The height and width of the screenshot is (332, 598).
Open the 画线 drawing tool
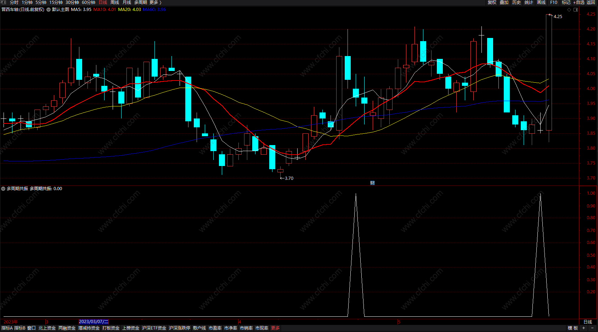coord(541,2)
